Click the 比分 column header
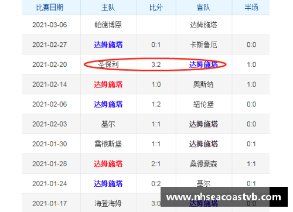Image resolution: width=293 pixels, height=212 pixels. point(156,8)
